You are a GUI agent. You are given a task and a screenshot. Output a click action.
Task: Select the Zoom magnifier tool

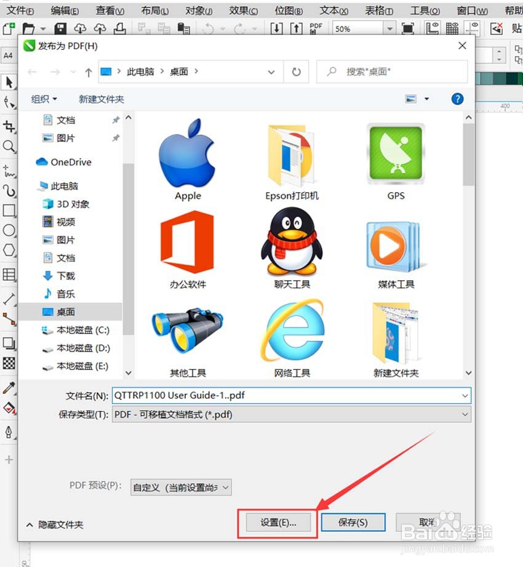click(x=9, y=147)
